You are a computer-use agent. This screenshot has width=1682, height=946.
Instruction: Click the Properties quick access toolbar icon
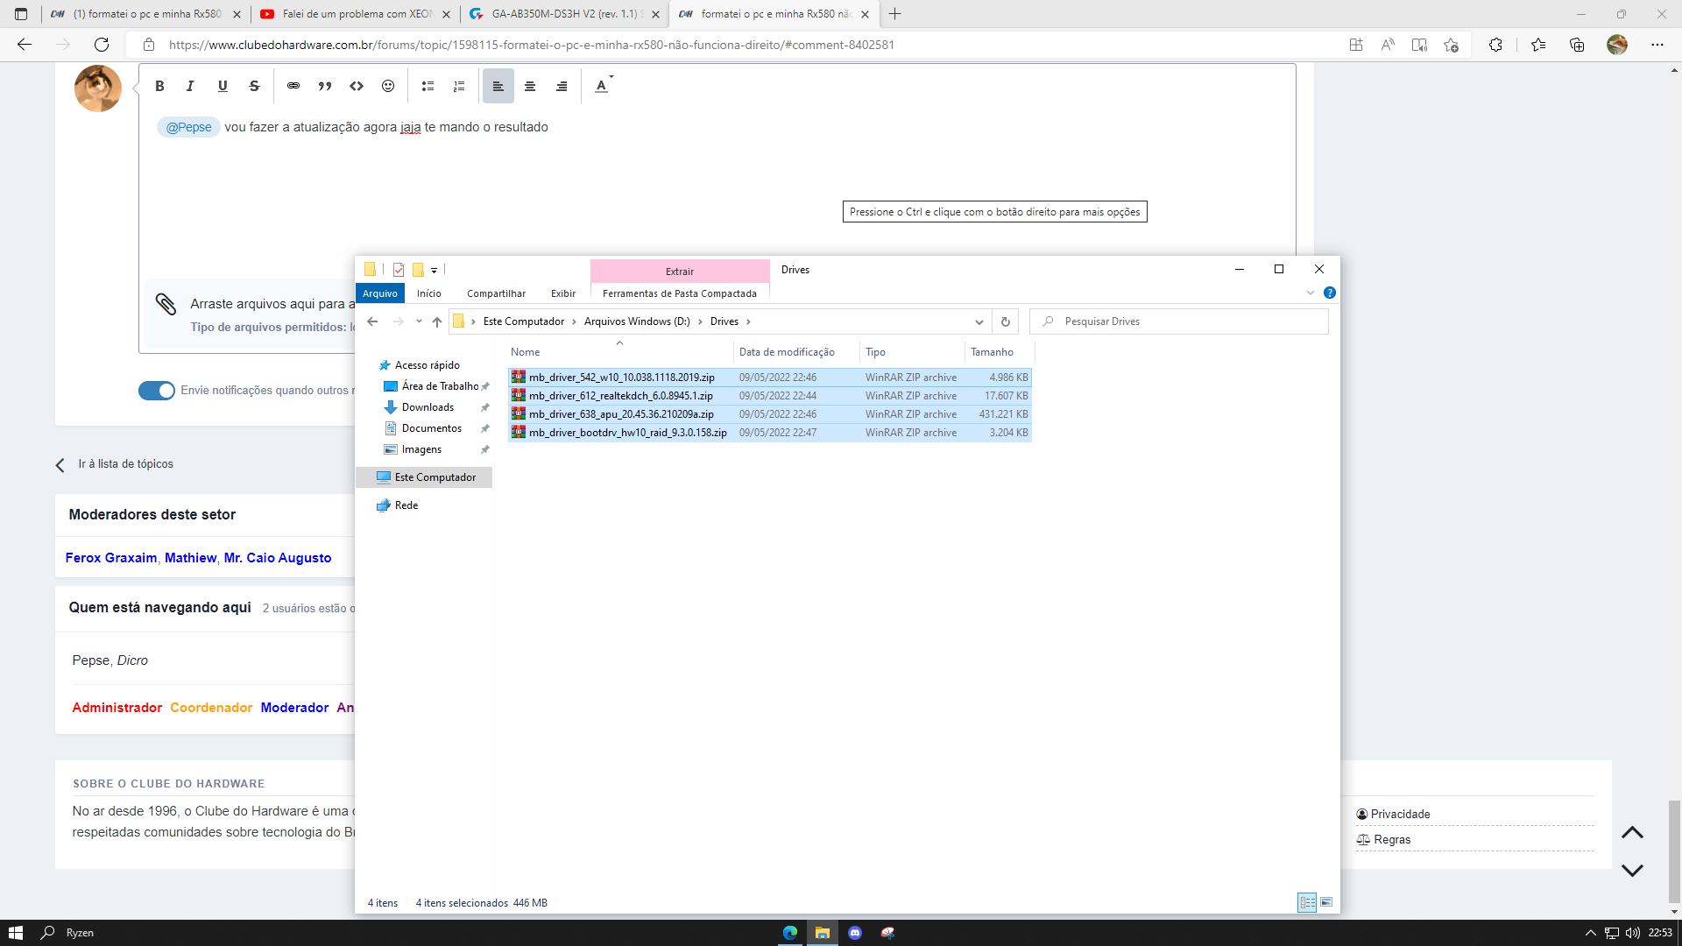(399, 270)
